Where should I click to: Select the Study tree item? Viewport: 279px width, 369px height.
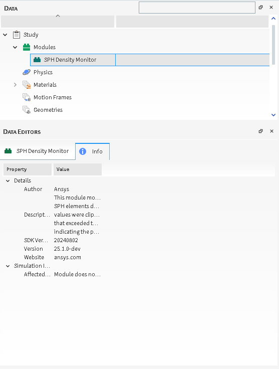[31, 35]
